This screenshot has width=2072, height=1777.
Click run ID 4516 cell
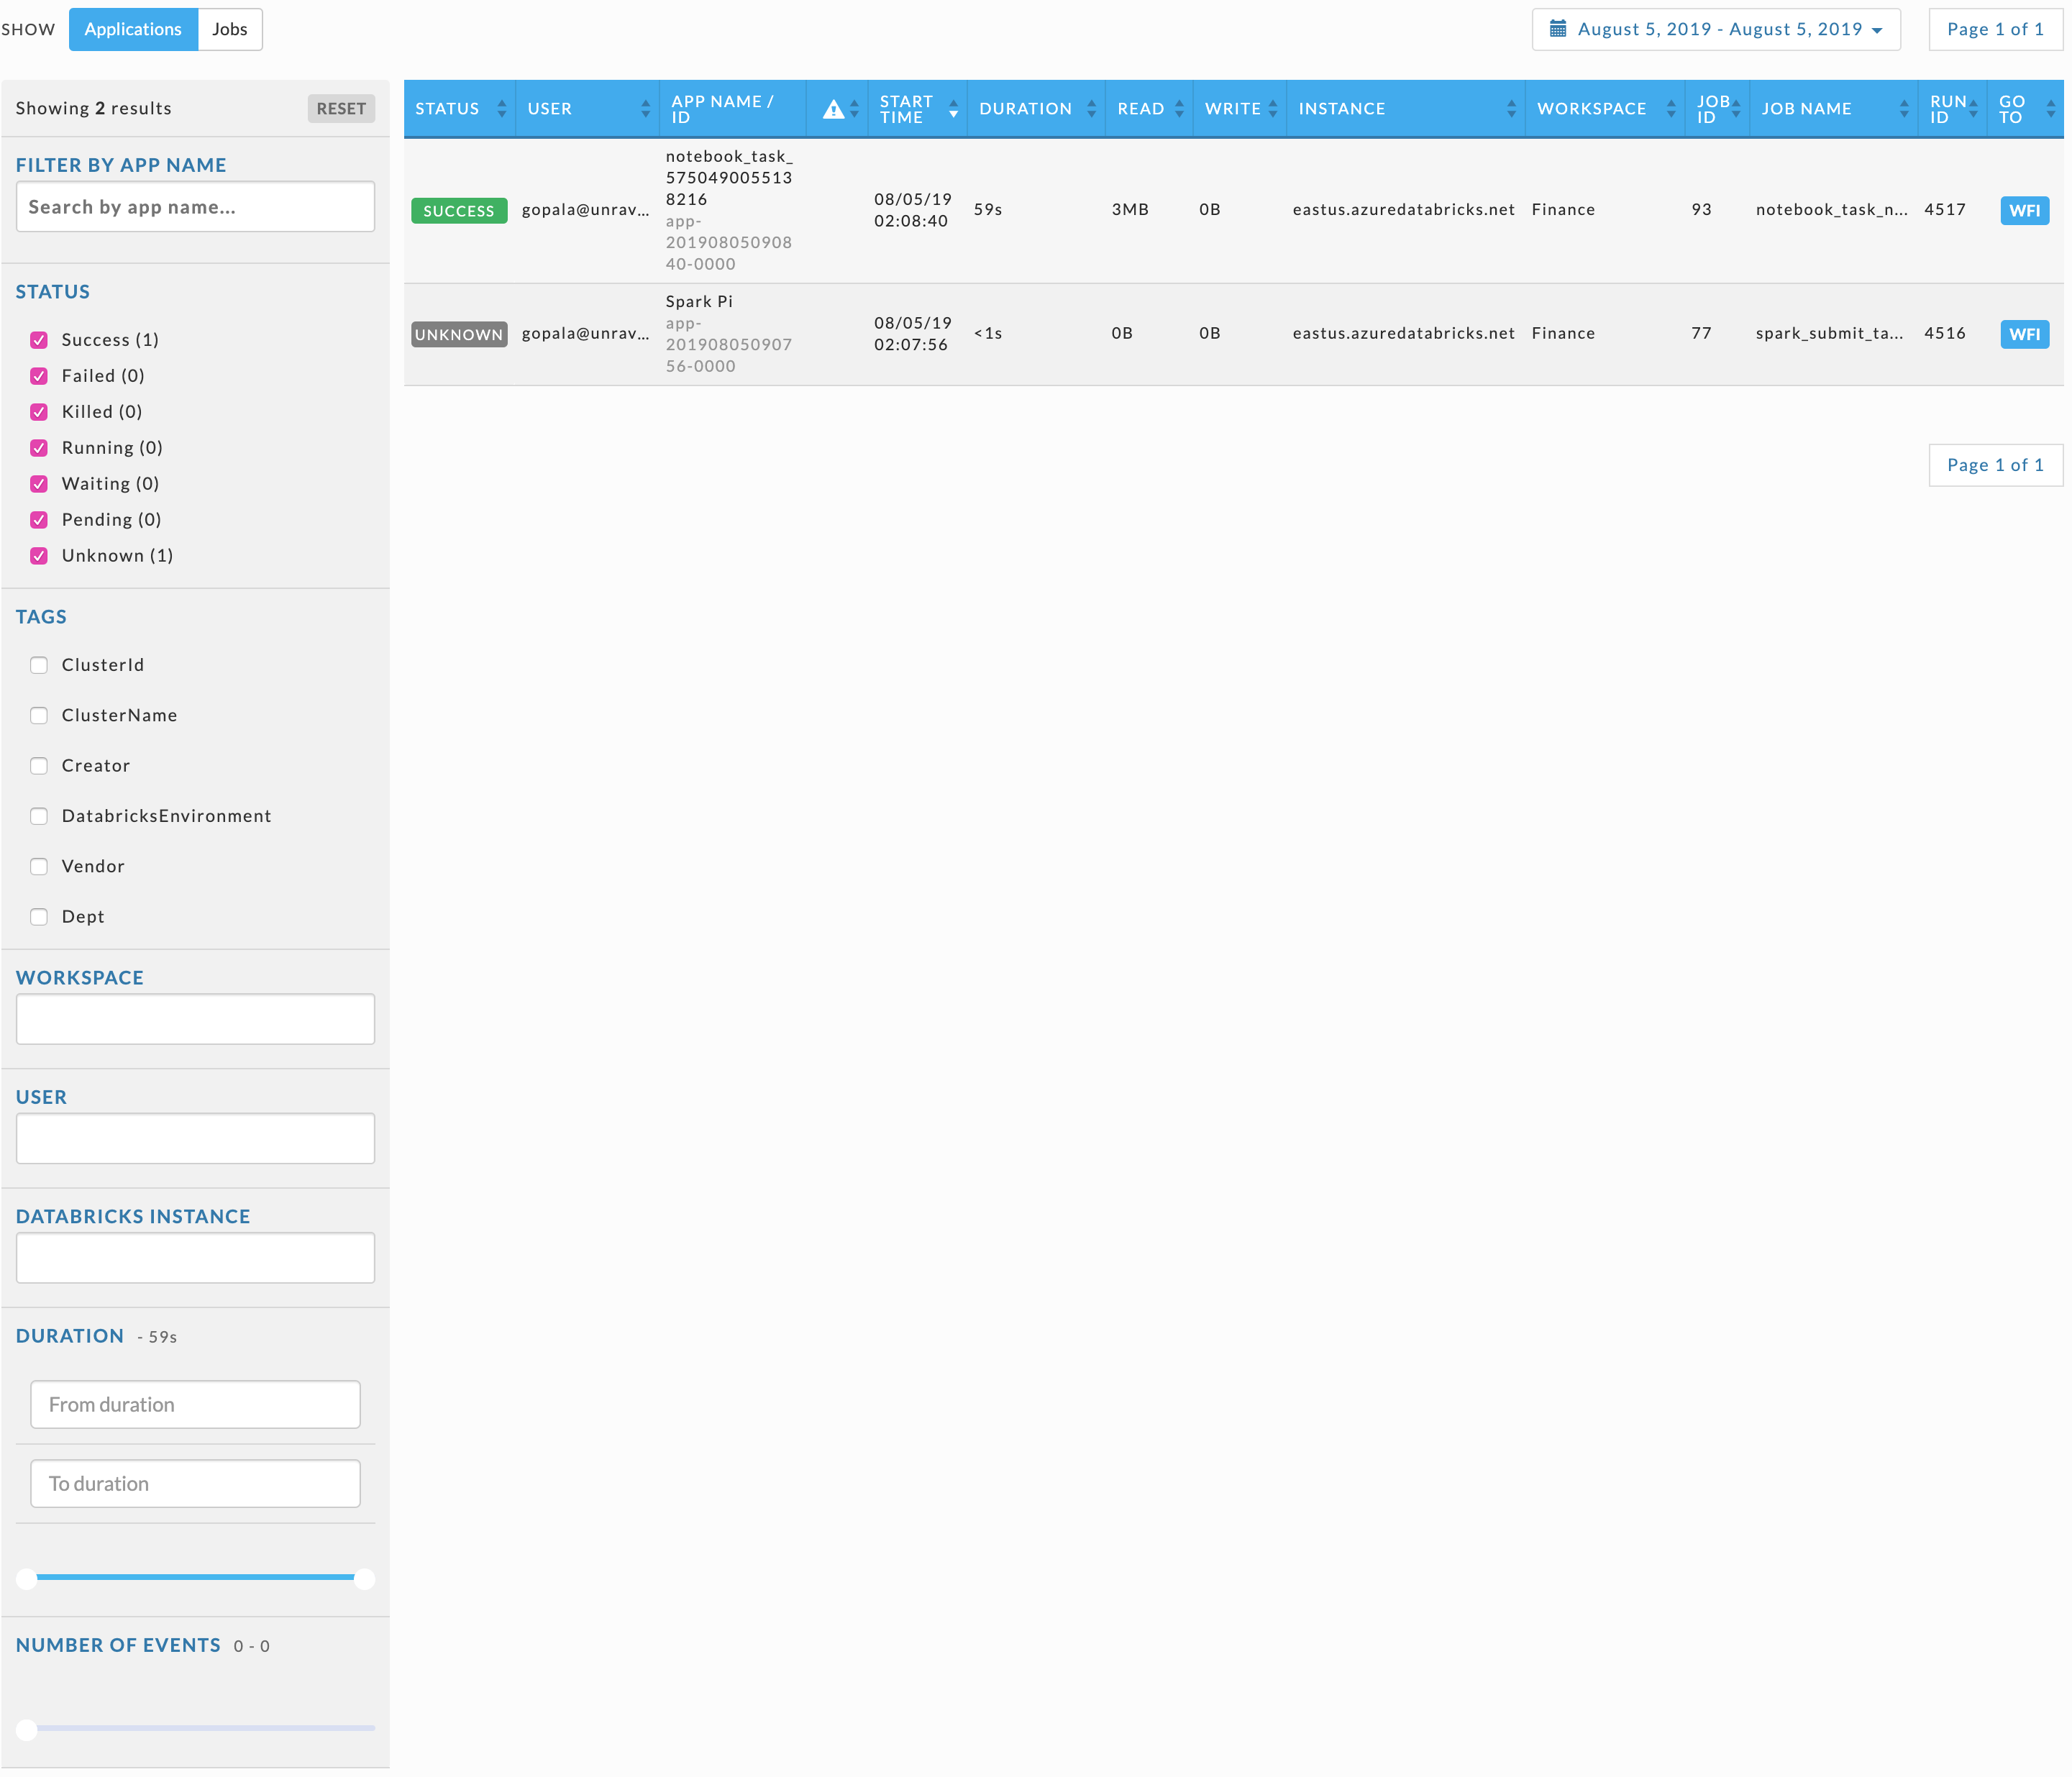1945,334
